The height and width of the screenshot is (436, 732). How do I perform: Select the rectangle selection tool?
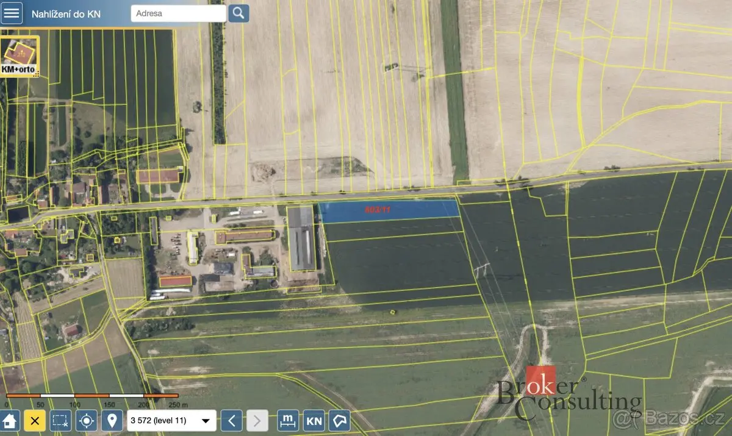(x=61, y=420)
